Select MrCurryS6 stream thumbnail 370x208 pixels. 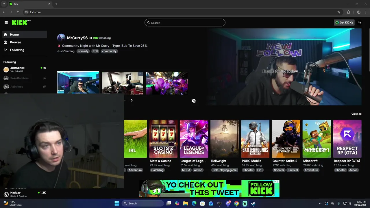(78, 82)
